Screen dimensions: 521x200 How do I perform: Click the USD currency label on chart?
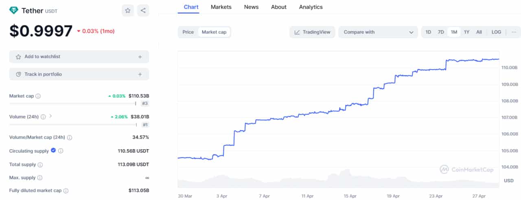(509, 180)
